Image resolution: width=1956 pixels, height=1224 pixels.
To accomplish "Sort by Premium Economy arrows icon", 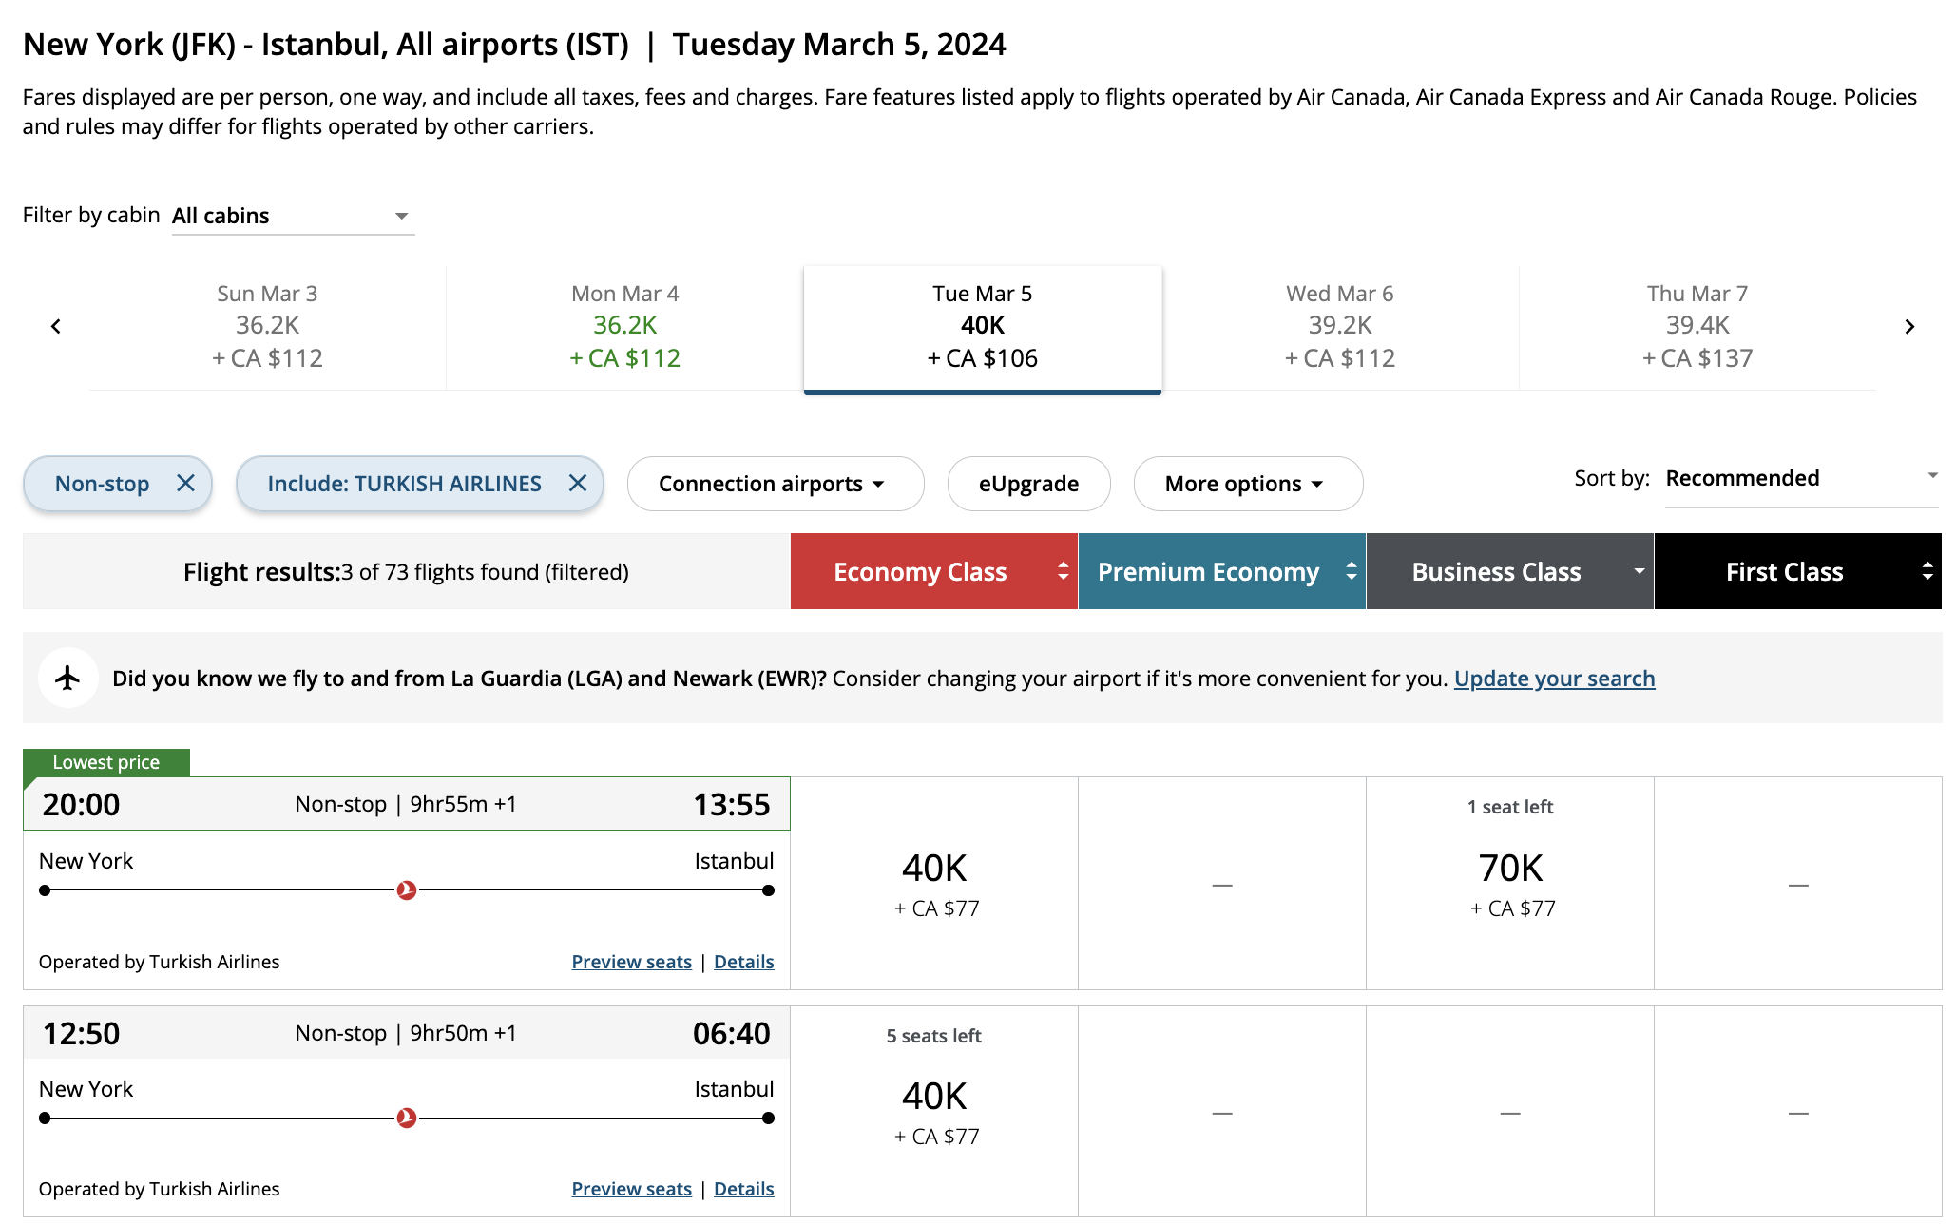I will (1351, 571).
